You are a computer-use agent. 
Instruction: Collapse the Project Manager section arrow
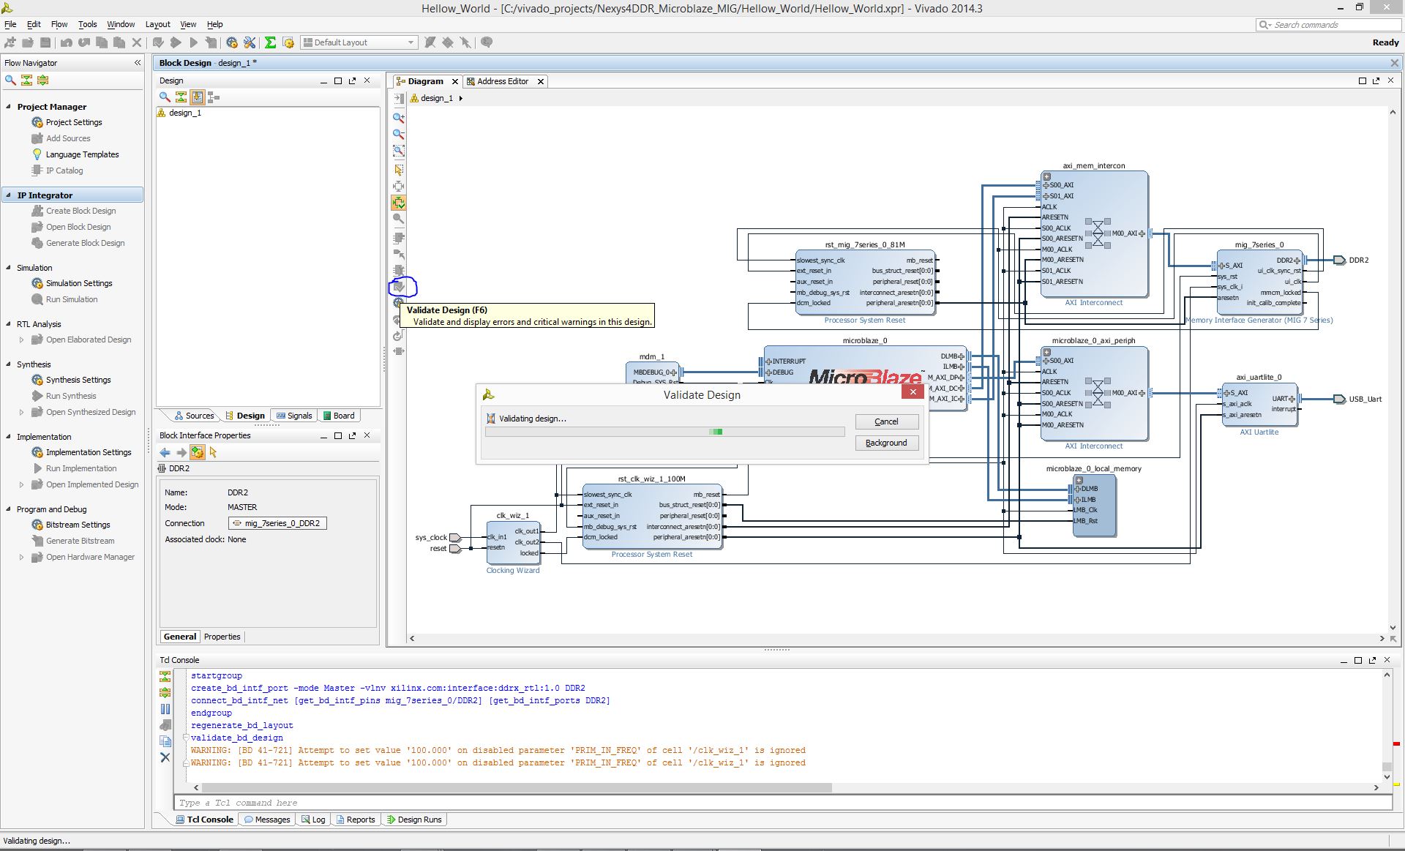click(9, 106)
